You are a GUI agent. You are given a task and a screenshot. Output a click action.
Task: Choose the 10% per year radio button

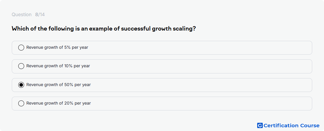pyautogui.click(x=21, y=66)
